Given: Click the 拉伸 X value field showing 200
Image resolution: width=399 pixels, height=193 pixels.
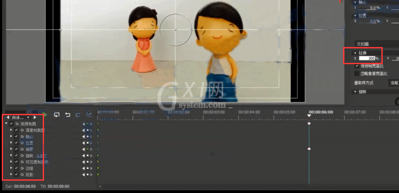Looking at the screenshot, I should [x=367, y=58].
